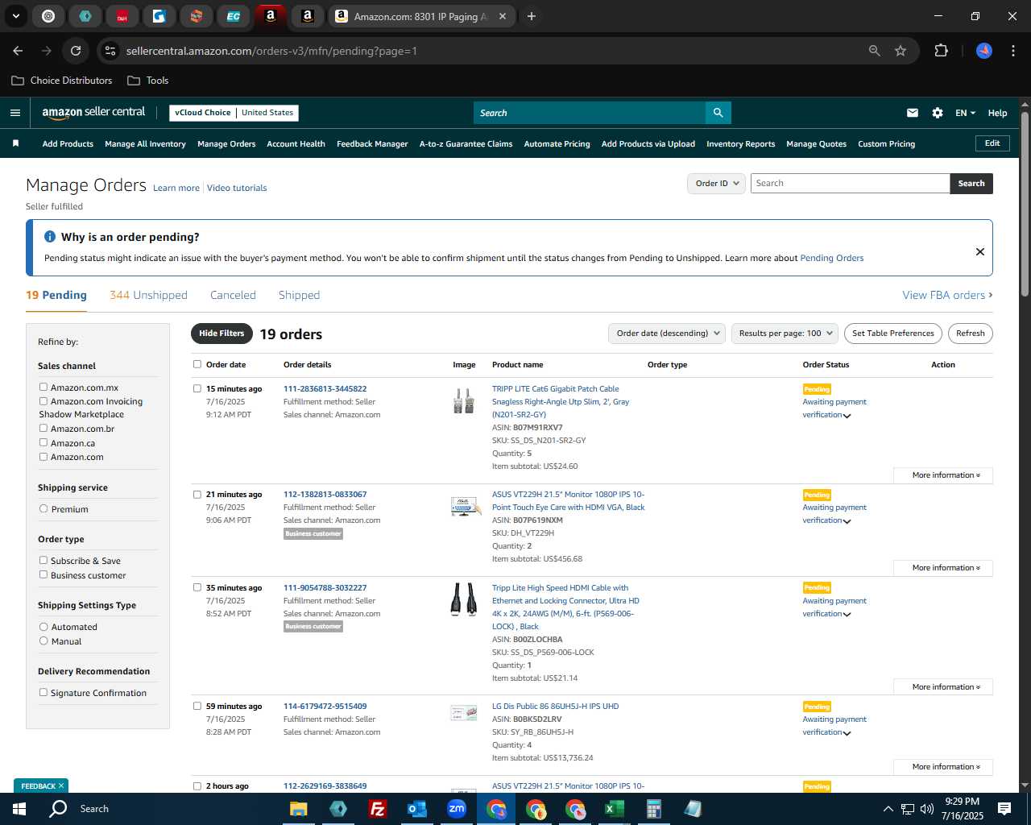The image size is (1031, 825).
Task: Click the info icon in the pending banner
Action: click(50, 237)
